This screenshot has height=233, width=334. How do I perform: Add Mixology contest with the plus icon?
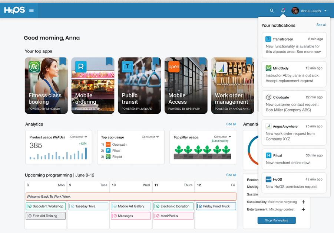click(x=303, y=210)
